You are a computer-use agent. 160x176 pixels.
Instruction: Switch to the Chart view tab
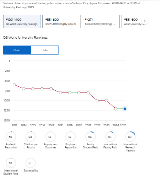click(17, 50)
